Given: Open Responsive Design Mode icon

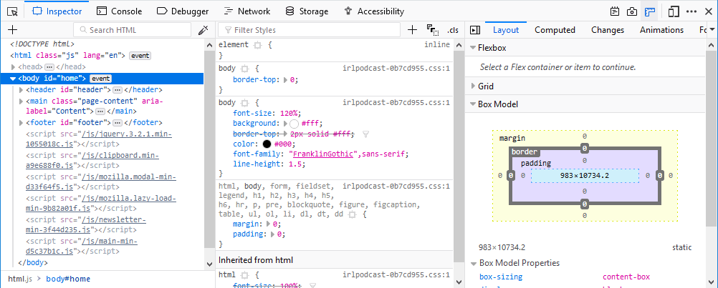Looking at the screenshot, I should (673, 11).
